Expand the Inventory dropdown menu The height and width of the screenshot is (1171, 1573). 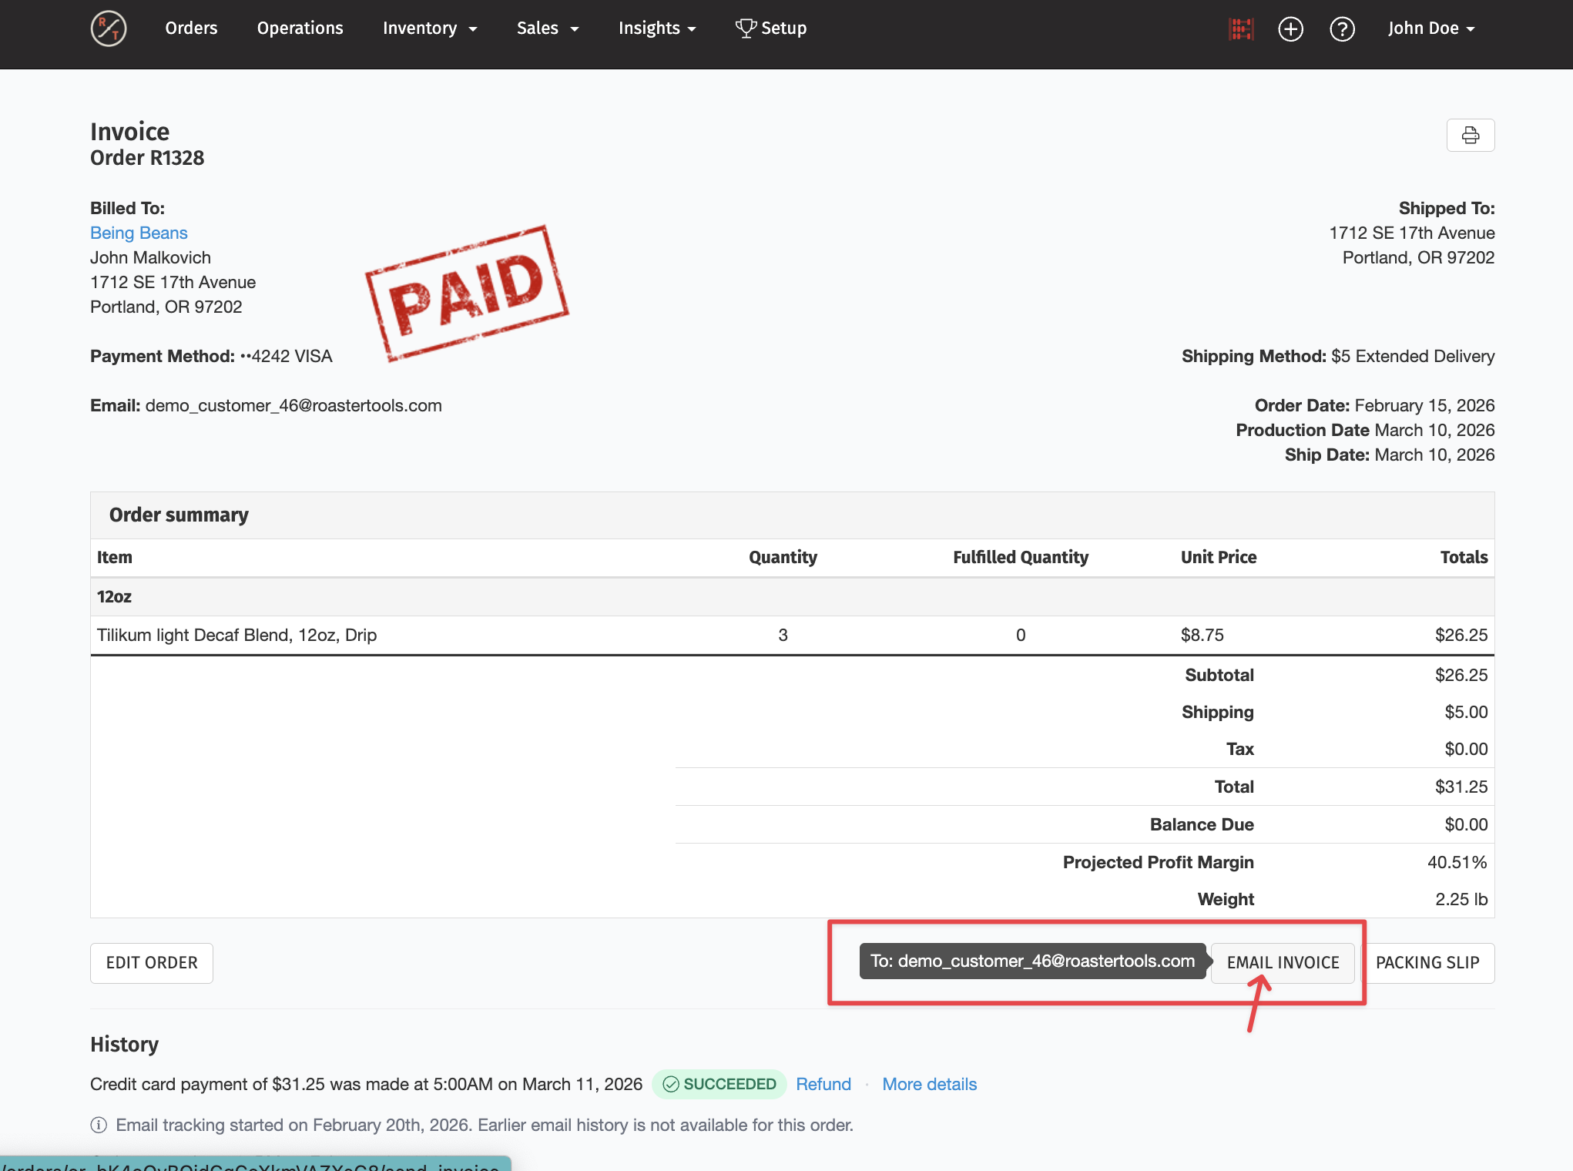tap(430, 29)
